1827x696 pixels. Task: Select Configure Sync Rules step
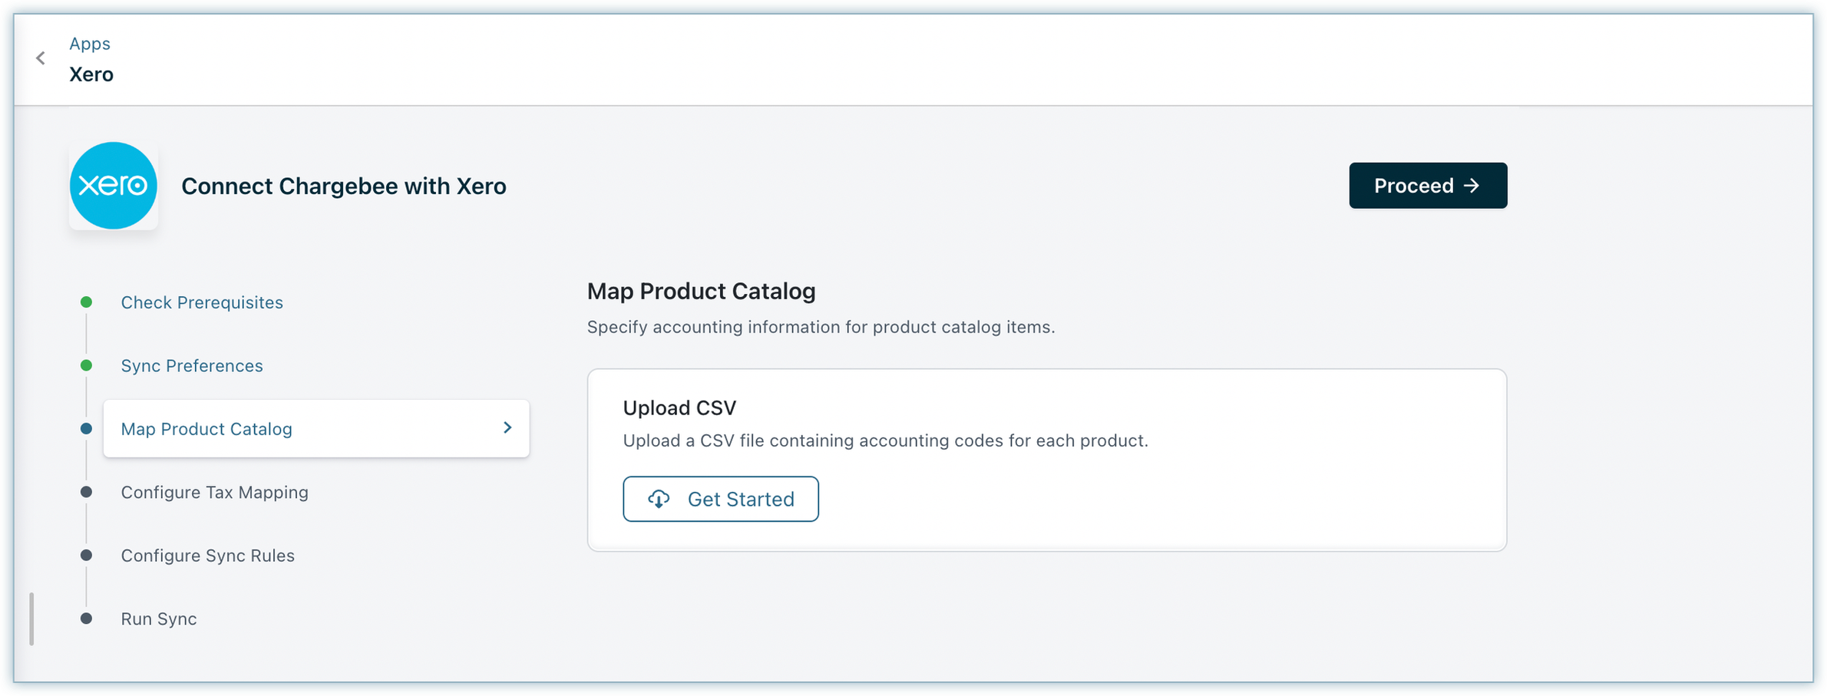pyautogui.click(x=207, y=556)
